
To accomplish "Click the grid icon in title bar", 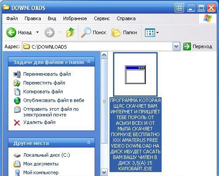I will point(179,8).
